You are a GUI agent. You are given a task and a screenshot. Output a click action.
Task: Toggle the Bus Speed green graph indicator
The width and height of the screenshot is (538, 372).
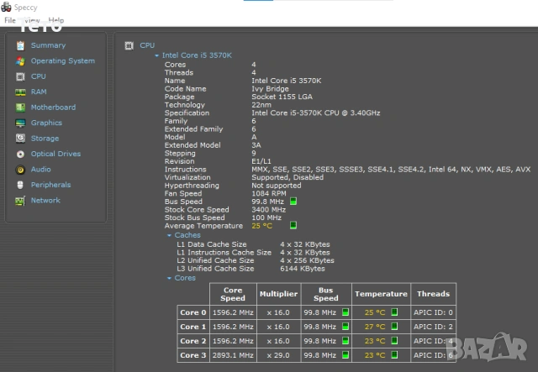(293, 202)
